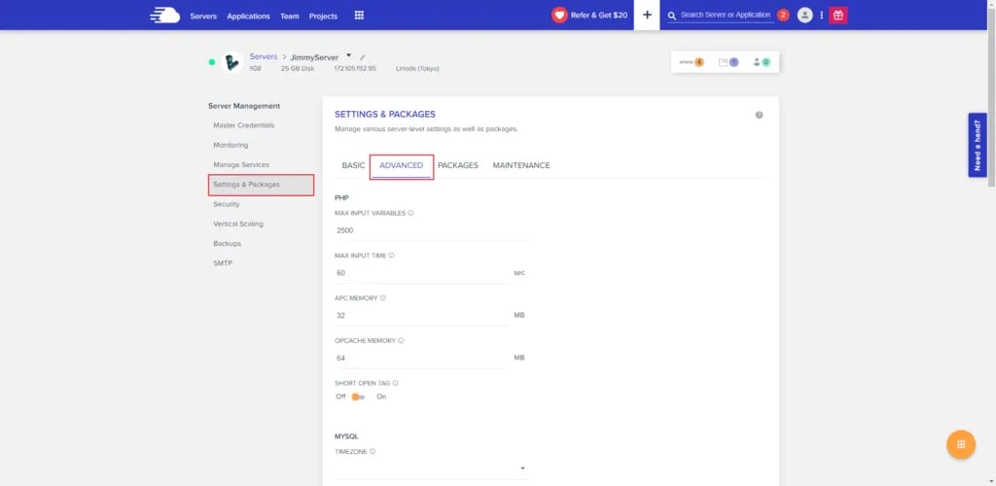This screenshot has height=486, width=996.
Task: Click the Opcache Memory field
Action: 422,359
